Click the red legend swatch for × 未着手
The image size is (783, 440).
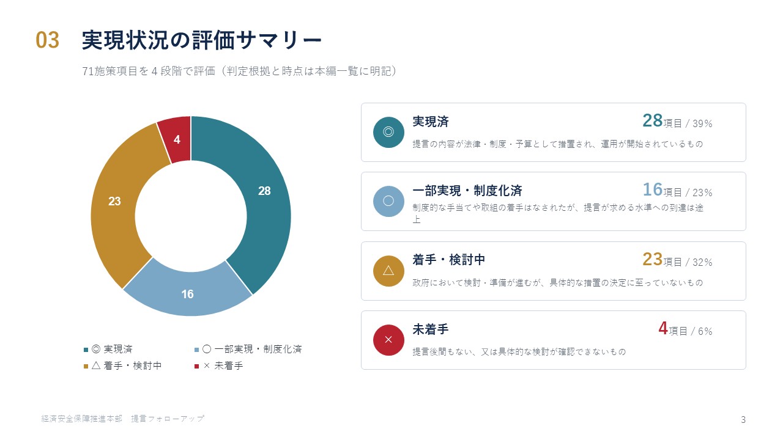pyautogui.click(x=196, y=366)
